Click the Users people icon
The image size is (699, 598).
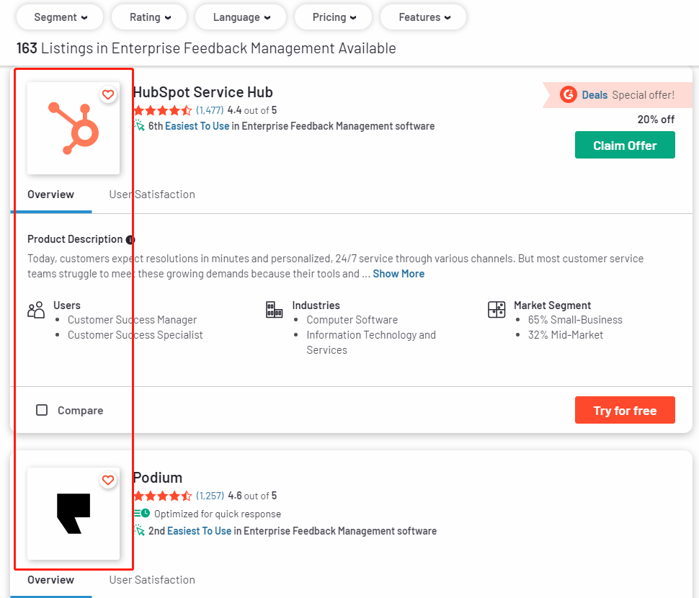(36, 311)
